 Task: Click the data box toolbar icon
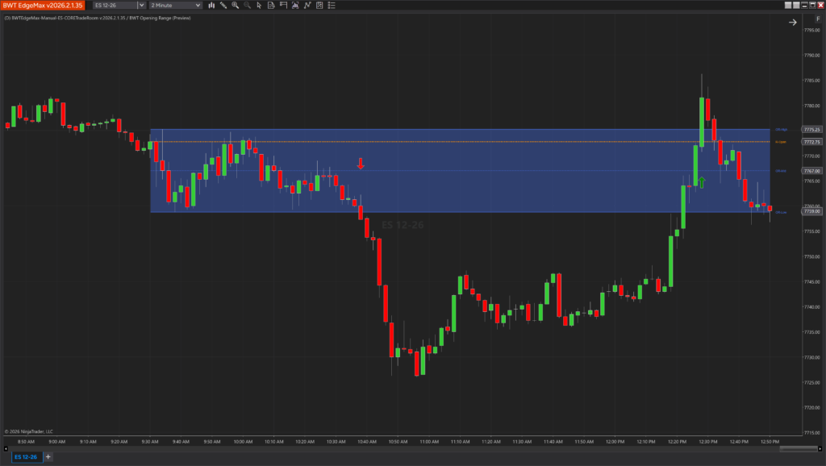tap(283, 6)
